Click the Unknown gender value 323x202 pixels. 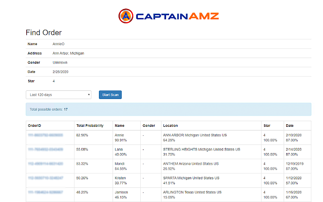(60, 63)
